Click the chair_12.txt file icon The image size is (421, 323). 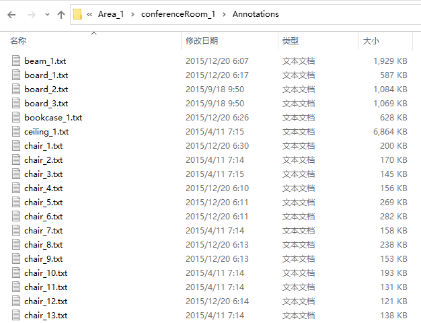point(16,301)
